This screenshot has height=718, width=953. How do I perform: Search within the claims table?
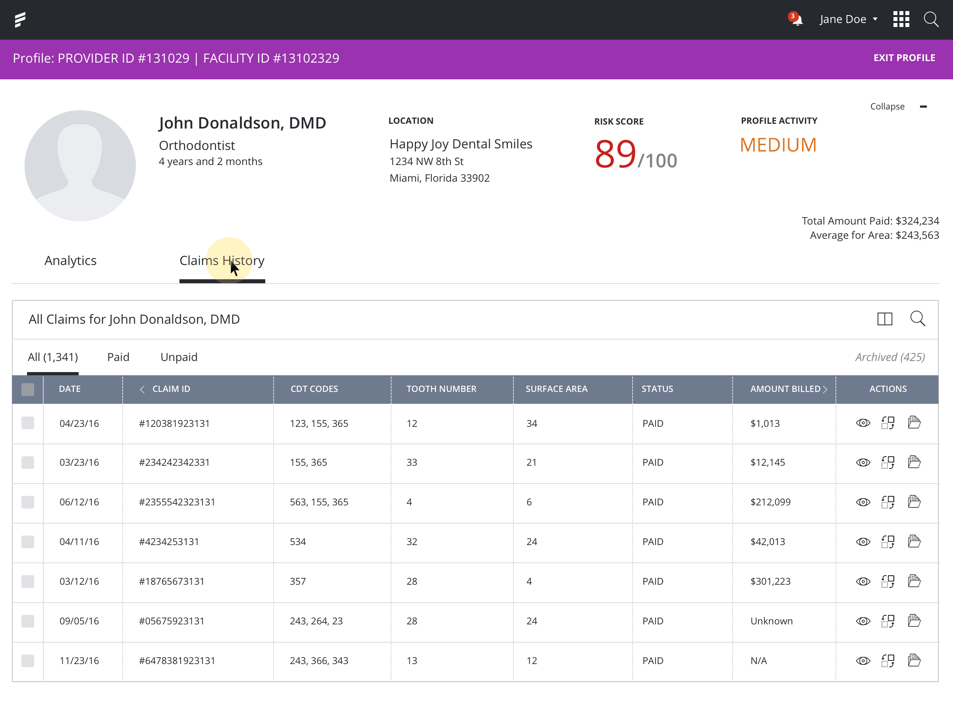[917, 319]
